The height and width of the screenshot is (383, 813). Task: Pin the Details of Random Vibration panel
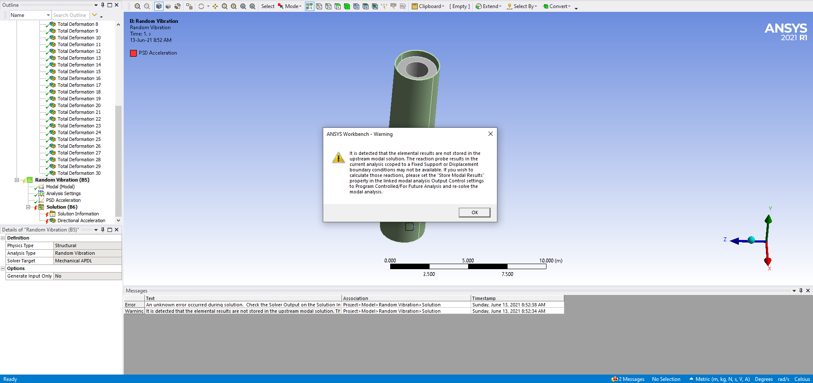[x=103, y=230]
